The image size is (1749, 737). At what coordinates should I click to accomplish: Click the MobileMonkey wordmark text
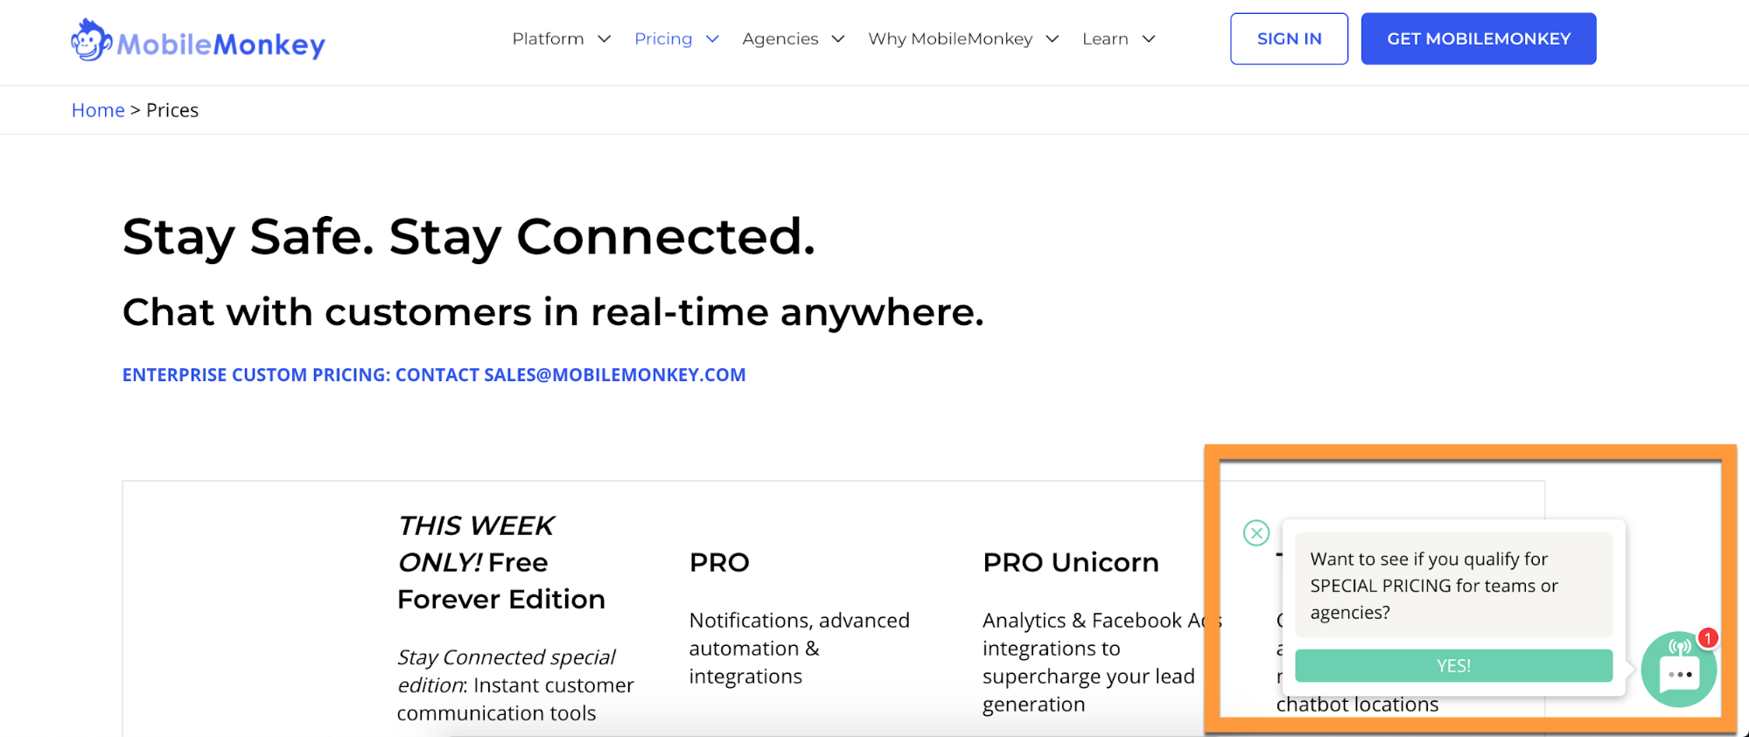pyautogui.click(x=220, y=45)
